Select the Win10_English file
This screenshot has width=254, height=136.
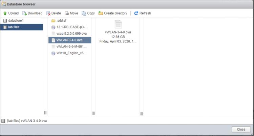point(71,53)
